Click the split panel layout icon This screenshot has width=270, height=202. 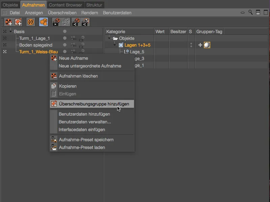(258, 12)
